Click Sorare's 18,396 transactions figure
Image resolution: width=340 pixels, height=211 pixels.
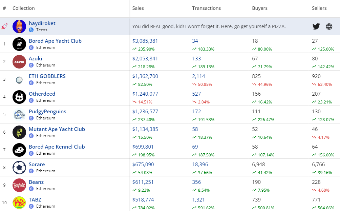pyautogui.click(x=200, y=165)
